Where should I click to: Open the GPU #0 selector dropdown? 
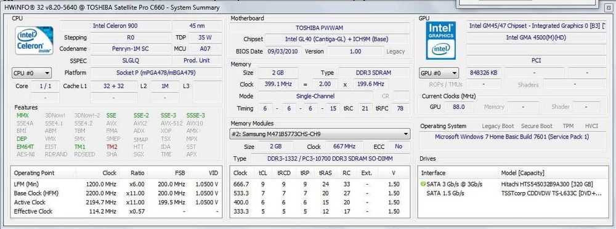tap(439, 73)
